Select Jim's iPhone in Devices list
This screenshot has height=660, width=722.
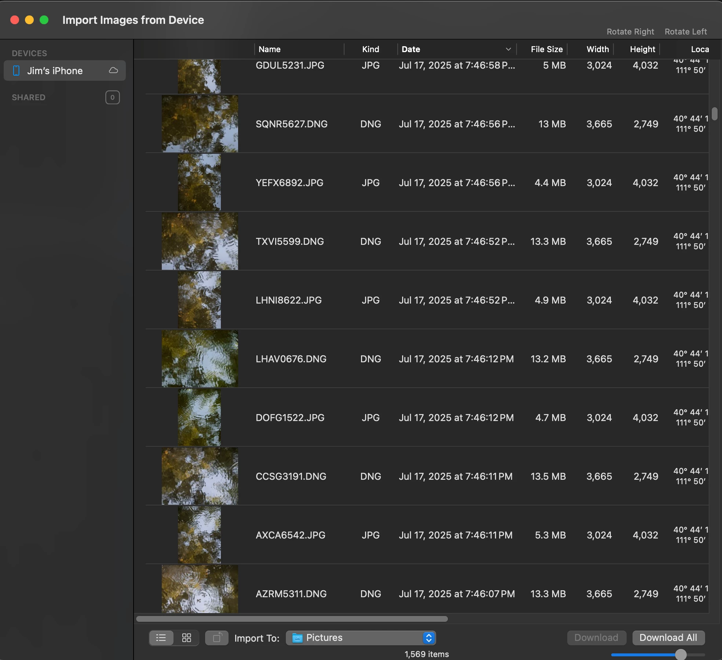tap(55, 70)
